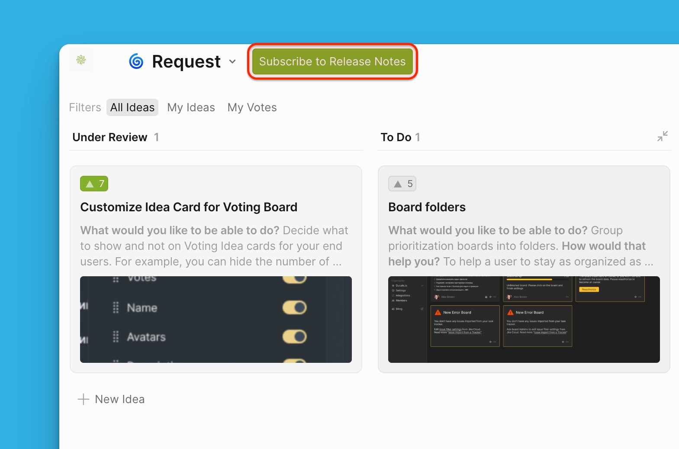Click the green workspace logo icon
The height and width of the screenshot is (449, 679).
point(81,60)
